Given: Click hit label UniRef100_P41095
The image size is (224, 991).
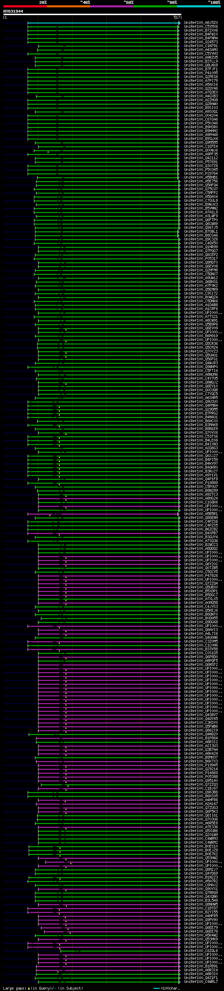Looking at the screenshot, I should (201, 73).
